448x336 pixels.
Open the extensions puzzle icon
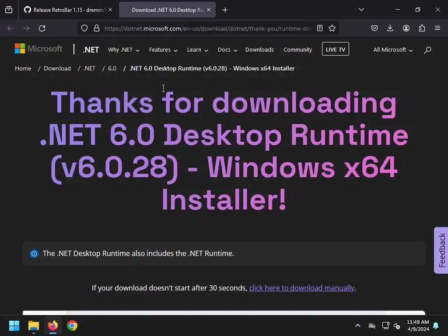(422, 28)
